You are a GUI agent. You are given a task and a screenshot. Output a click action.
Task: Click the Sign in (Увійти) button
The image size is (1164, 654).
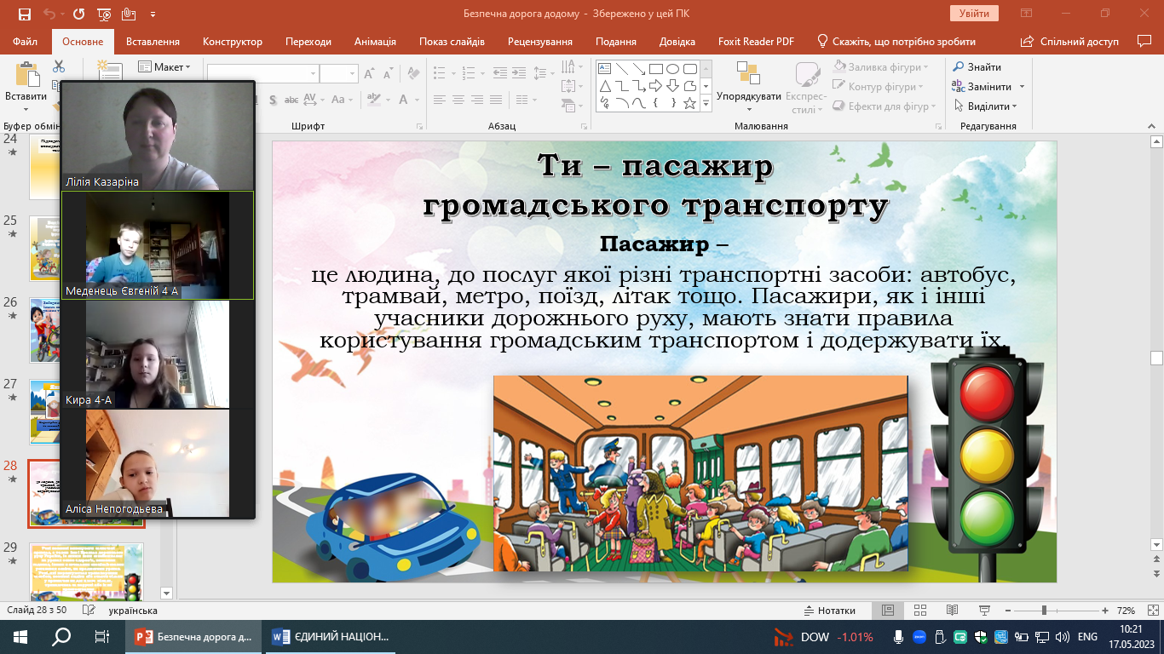[973, 14]
